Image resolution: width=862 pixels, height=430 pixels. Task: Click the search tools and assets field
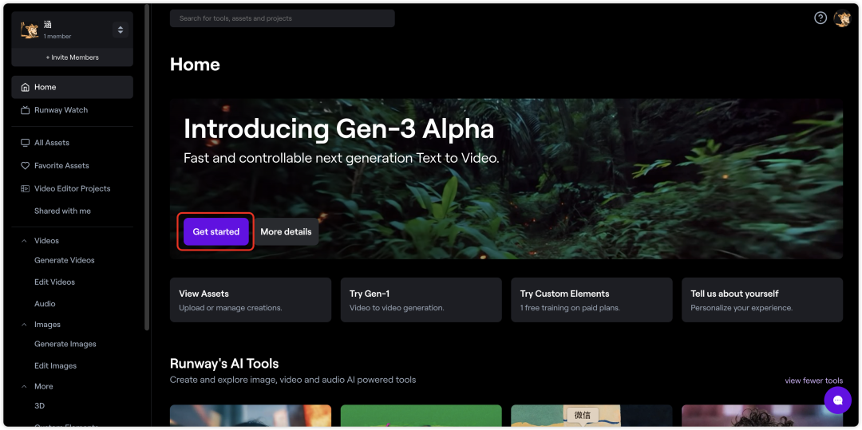coord(283,18)
